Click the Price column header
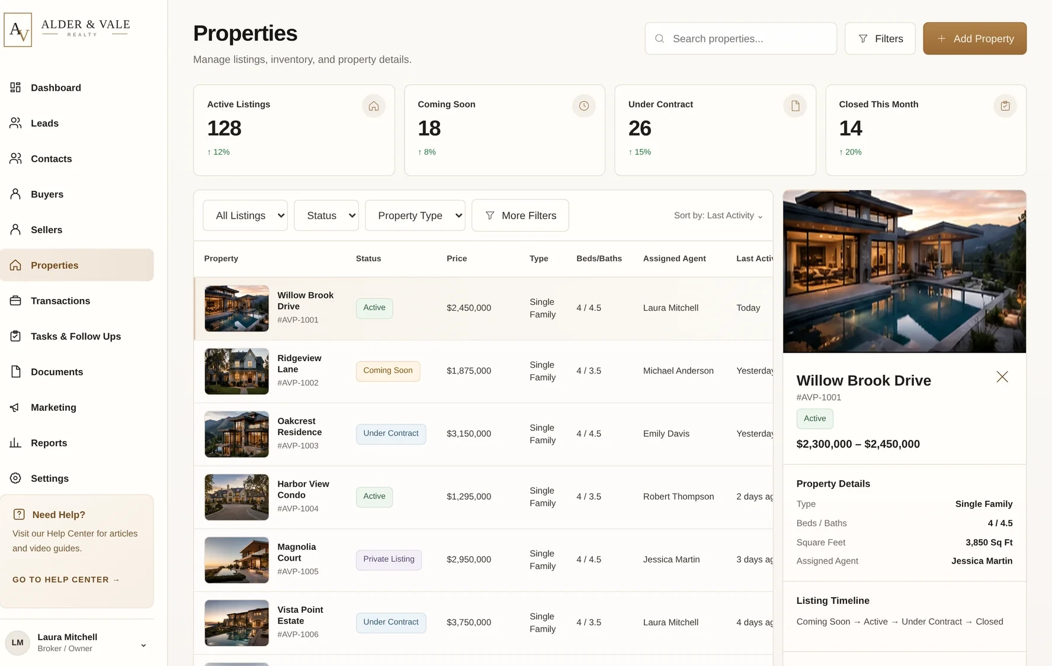 pyautogui.click(x=457, y=259)
